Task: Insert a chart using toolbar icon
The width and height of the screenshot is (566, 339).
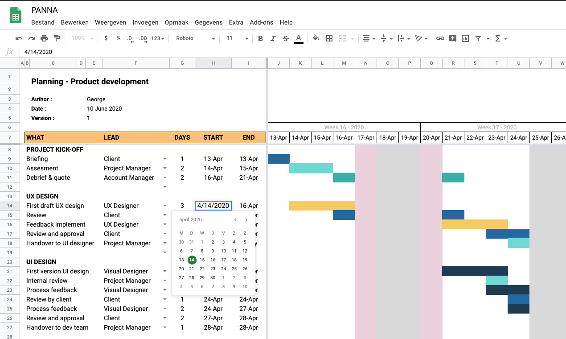Action: pyautogui.click(x=465, y=38)
